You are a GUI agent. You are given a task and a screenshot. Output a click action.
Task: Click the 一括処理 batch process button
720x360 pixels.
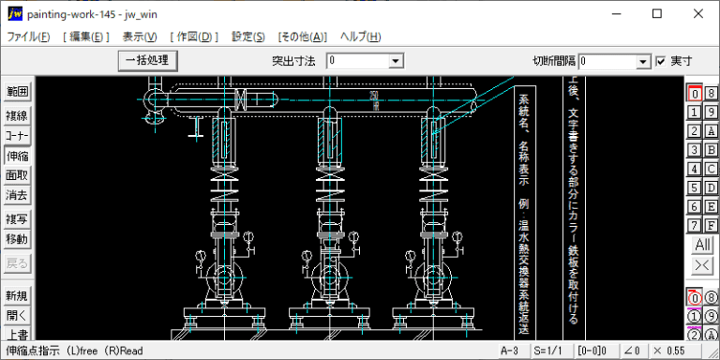click(x=147, y=61)
